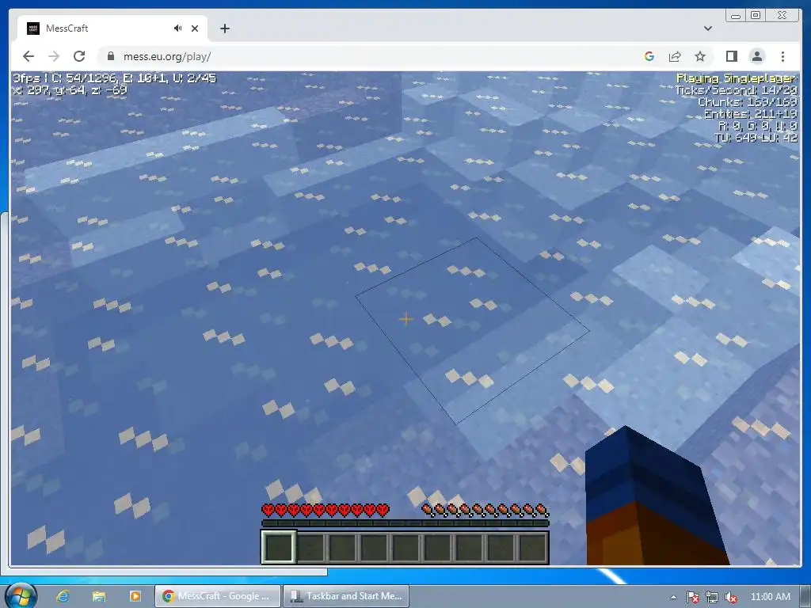Image resolution: width=811 pixels, height=608 pixels.
Task: Click the browser forward arrow
Action: [x=54, y=56]
